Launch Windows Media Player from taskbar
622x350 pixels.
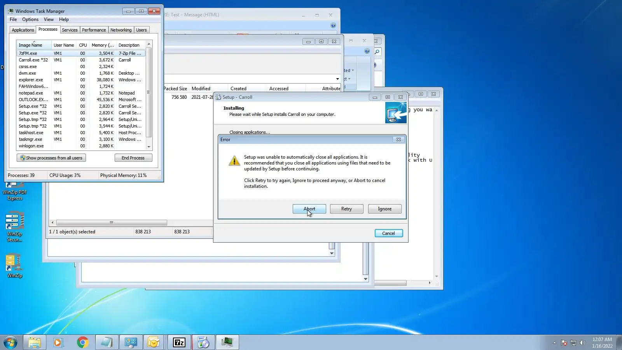[x=58, y=342]
